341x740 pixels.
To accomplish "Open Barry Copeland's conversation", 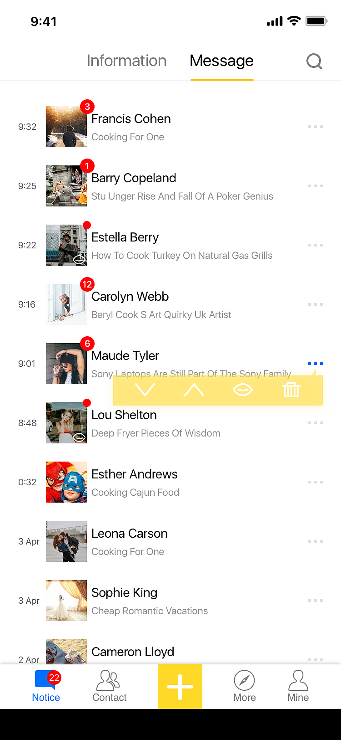I will [182, 186].
